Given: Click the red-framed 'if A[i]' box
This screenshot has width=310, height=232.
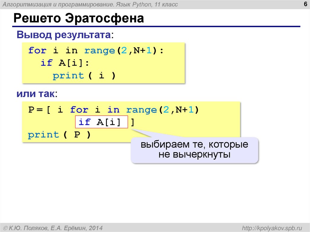Looking at the screenshot, I should point(101,122).
